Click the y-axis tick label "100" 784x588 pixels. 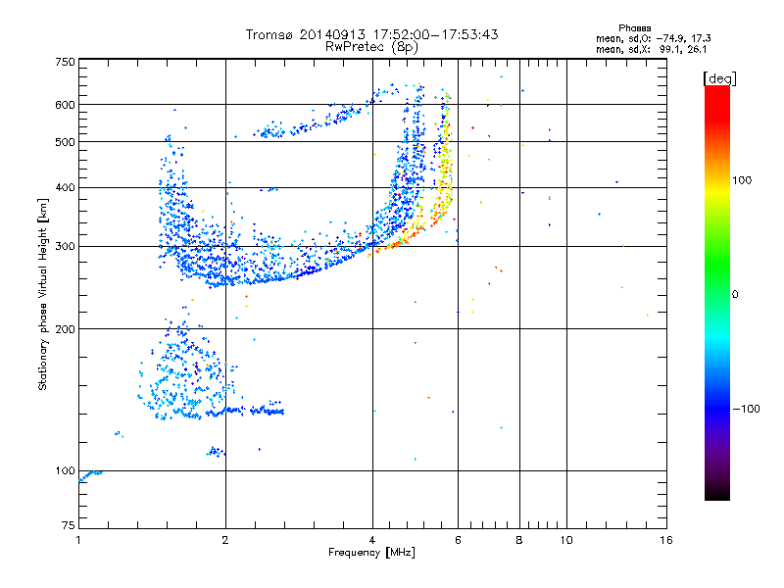click(x=65, y=471)
